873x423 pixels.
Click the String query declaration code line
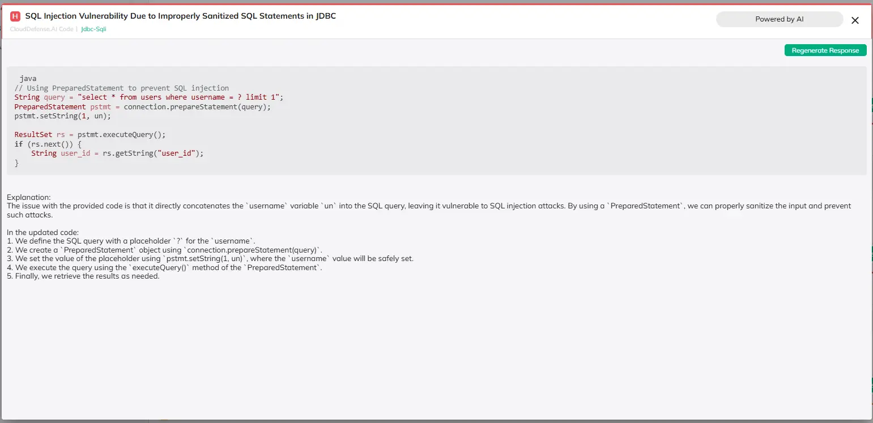pyautogui.click(x=148, y=97)
